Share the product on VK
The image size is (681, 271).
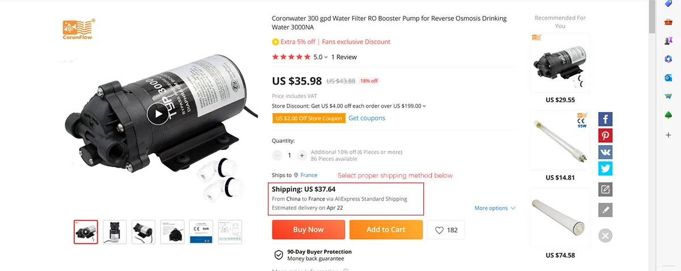(606, 153)
